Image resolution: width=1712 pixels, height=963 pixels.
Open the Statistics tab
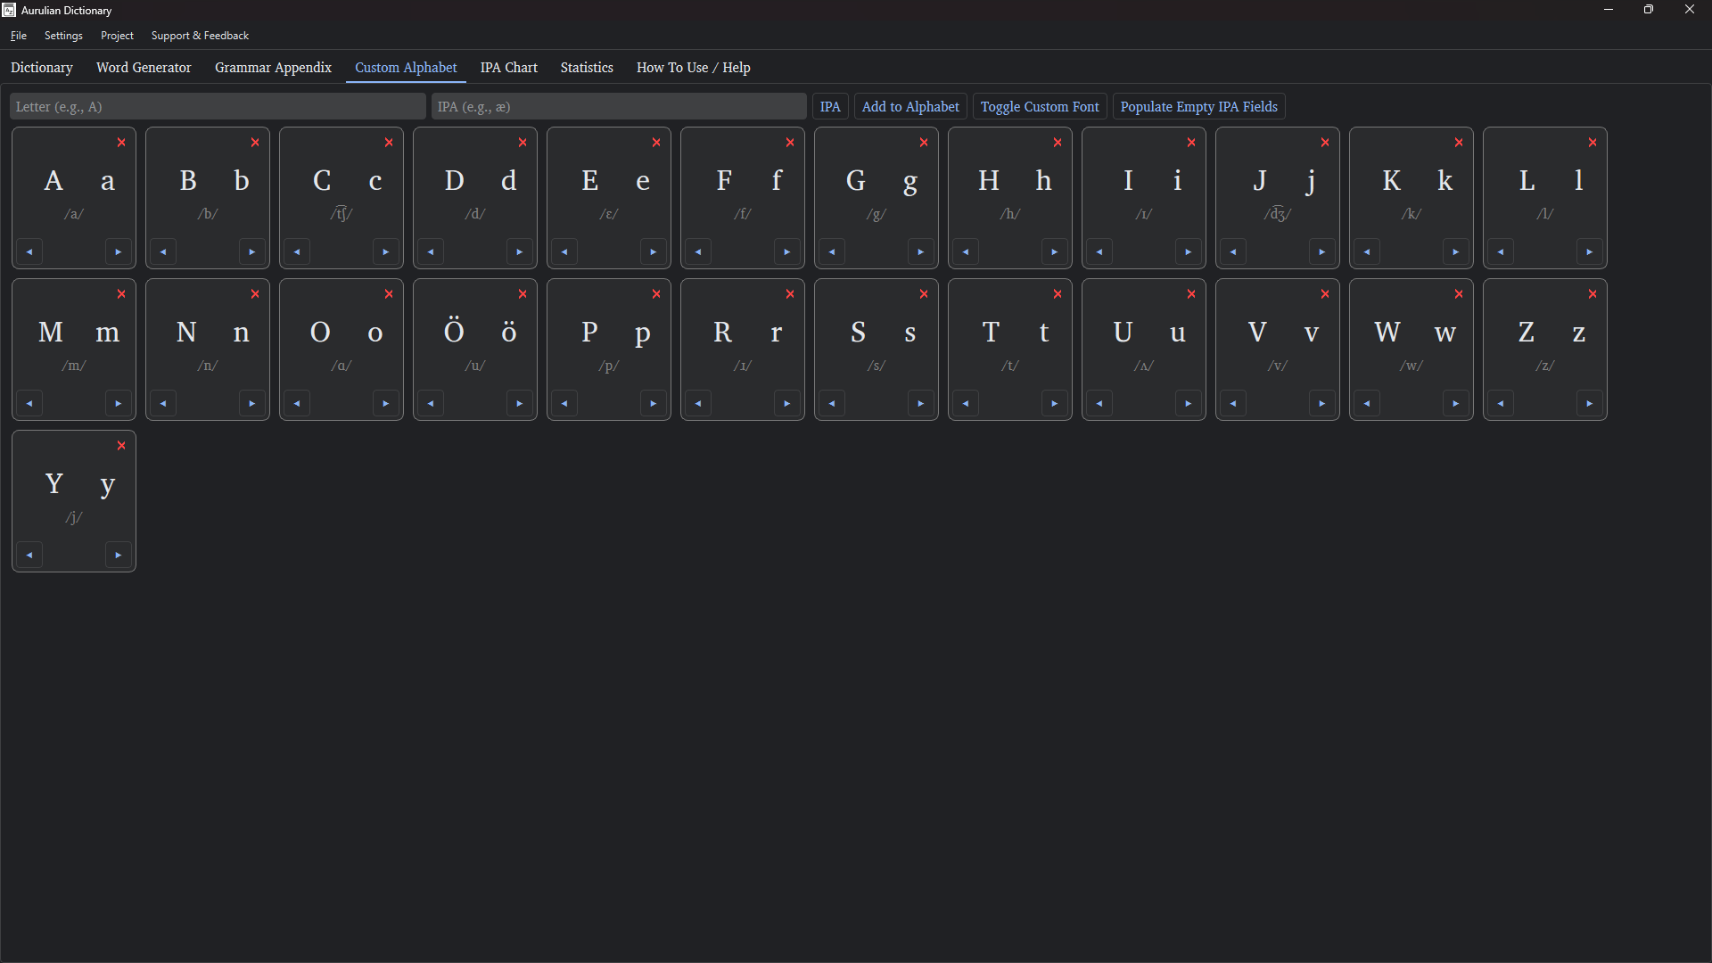(x=587, y=68)
